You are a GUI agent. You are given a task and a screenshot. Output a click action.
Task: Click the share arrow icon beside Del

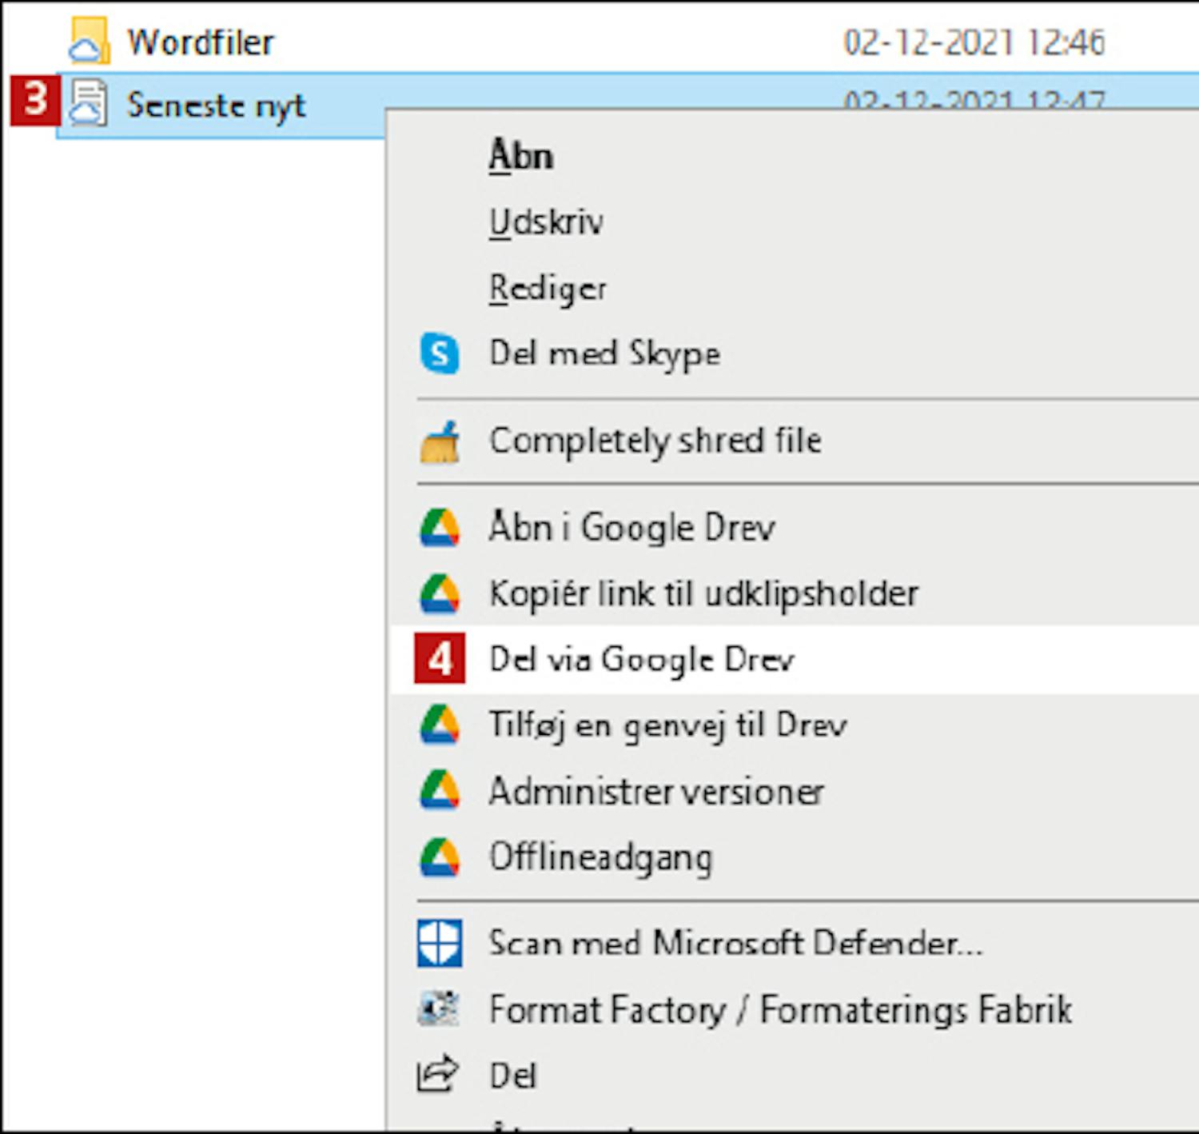pos(438,1075)
